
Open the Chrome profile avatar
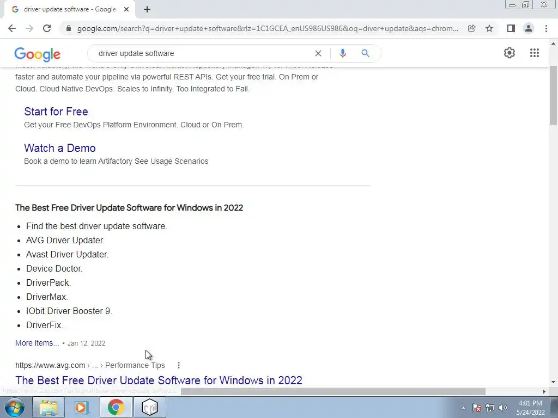tap(529, 28)
